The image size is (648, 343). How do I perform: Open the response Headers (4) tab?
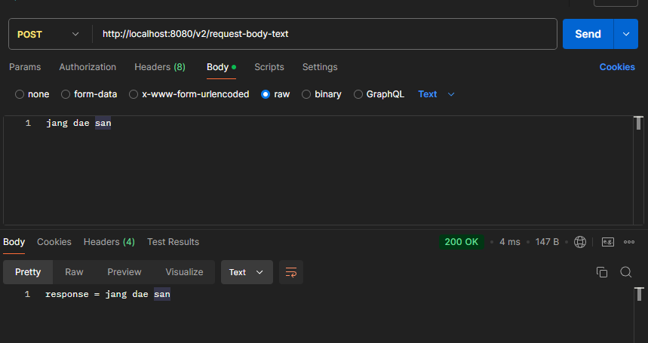point(109,242)
